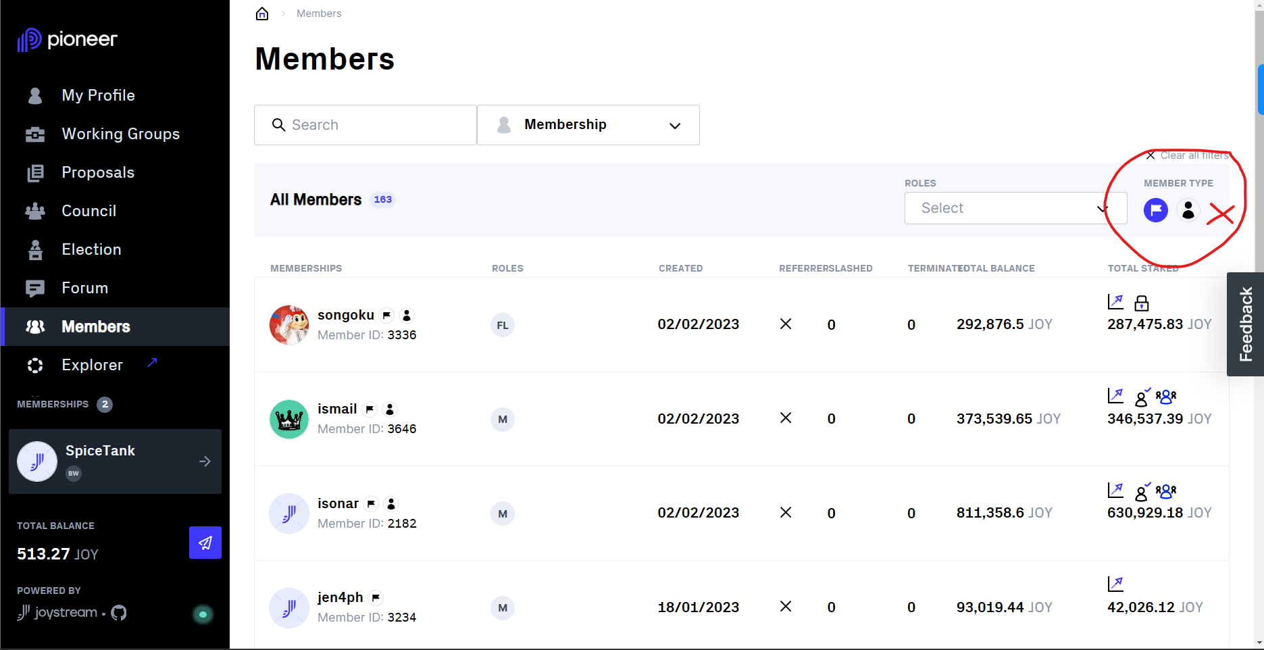Screen dimensions: 1264x650
Task: Click the Council people icon in sidebar
Action: click(x=34, y=211)
